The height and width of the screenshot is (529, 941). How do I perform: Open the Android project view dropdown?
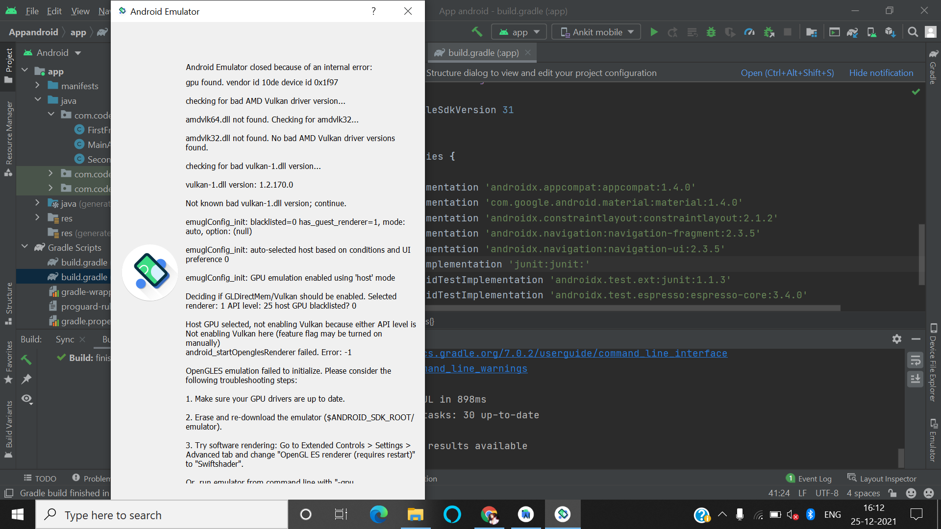pos(52,52)
